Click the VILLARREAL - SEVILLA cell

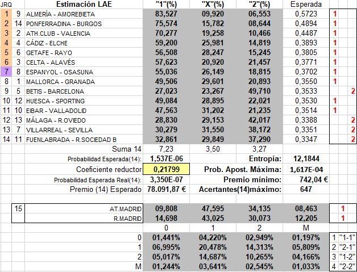84,130
